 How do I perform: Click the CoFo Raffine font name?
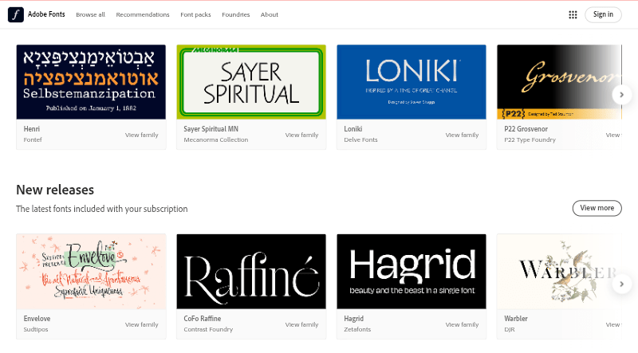[203, 319]
